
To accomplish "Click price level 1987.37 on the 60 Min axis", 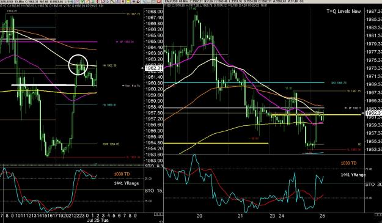I will [x=374, y=11].
